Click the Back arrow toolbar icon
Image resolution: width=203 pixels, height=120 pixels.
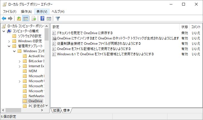pos(4,19)
